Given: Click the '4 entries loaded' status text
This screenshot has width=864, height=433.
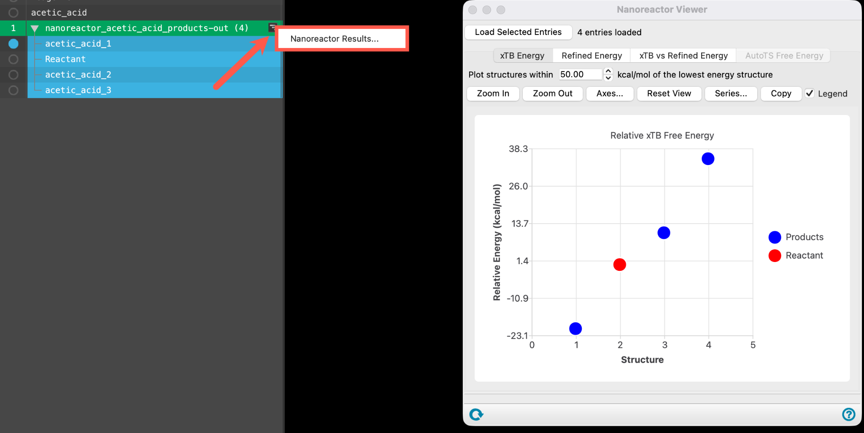Looking at the screenshot, I should (x=609, y=32).
